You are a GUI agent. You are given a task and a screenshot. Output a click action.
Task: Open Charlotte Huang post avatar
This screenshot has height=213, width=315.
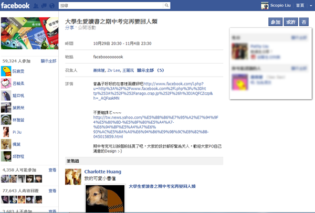pyautogui.click(x=73, y=177)
